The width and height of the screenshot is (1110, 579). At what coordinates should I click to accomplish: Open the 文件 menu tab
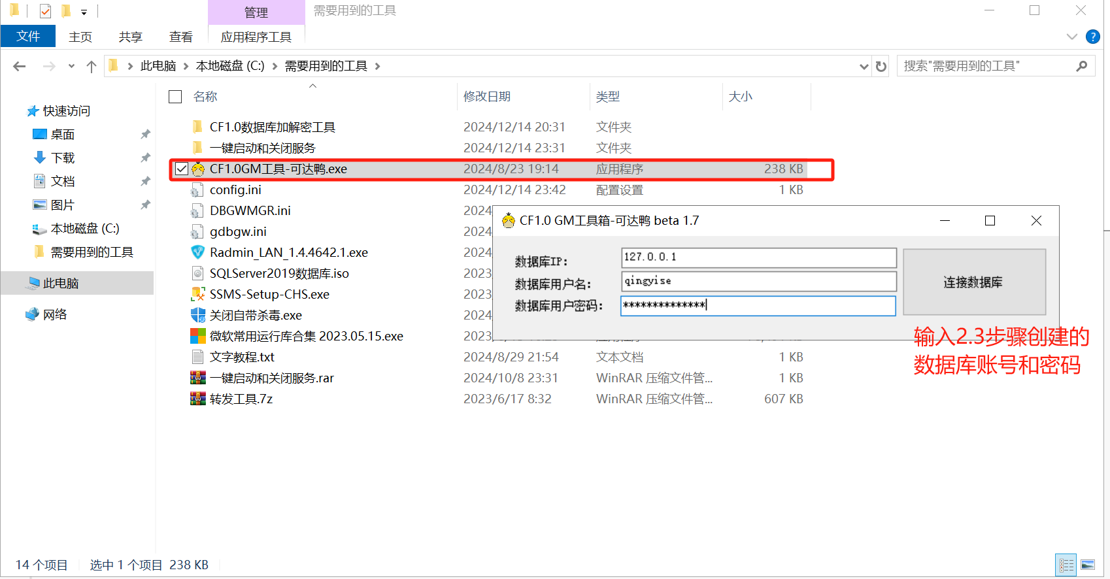coord(28,37)
